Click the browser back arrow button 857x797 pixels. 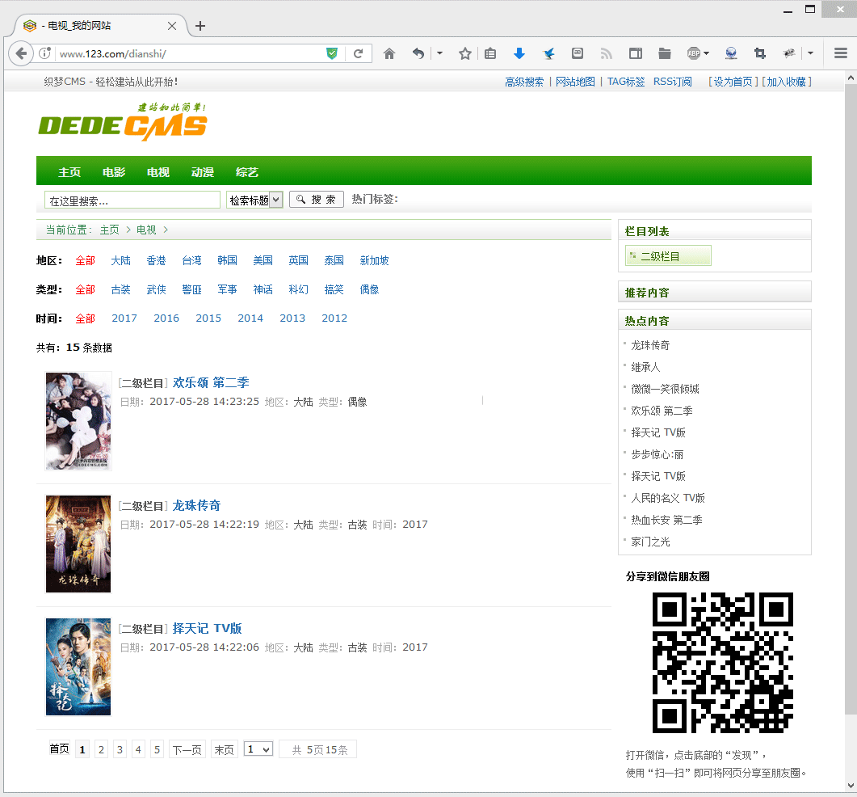21,54
